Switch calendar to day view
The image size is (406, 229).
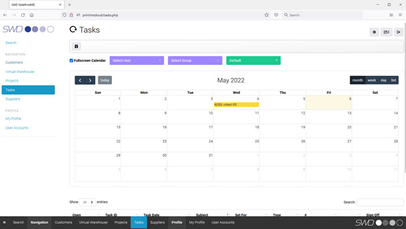tap(383, 80)
